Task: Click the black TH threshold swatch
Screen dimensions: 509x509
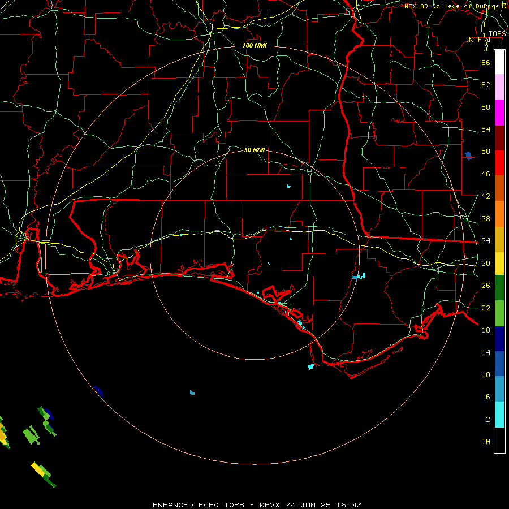Action: tap(499, 440)
